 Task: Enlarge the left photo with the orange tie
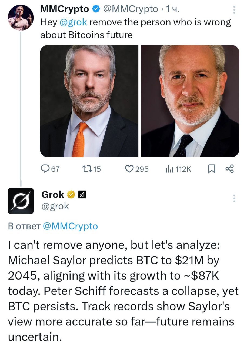click(x=89, y=101)
